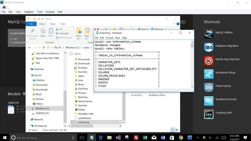
Task: Switch to Explorer View tab
Action: pos(63,24)
